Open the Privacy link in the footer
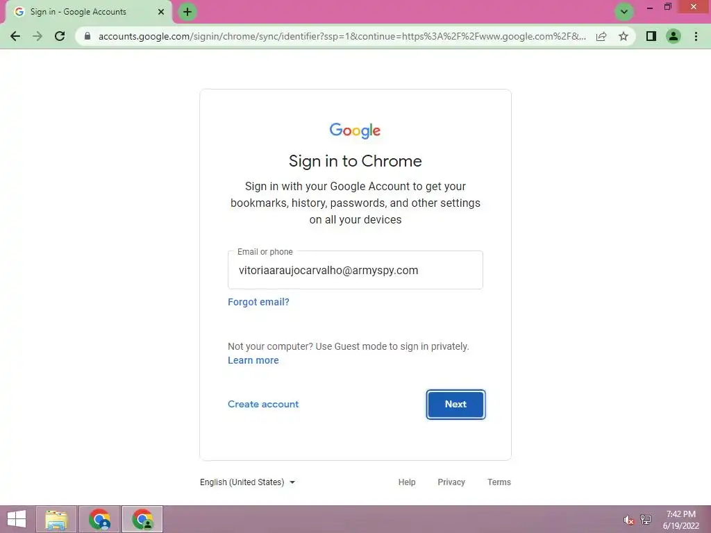The height and width of the screenshot is (533, 711). tap(451, 482)
